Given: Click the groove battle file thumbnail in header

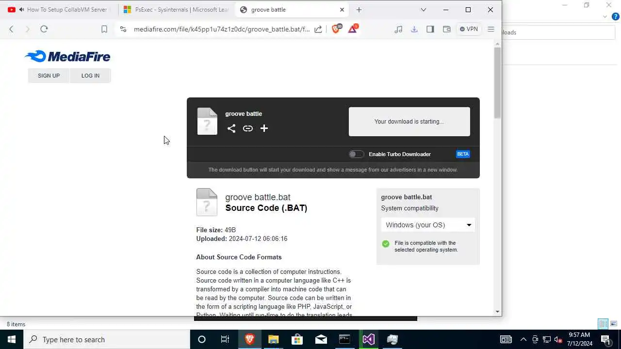Looking at the screenshot, I should [x=207, y=121].
